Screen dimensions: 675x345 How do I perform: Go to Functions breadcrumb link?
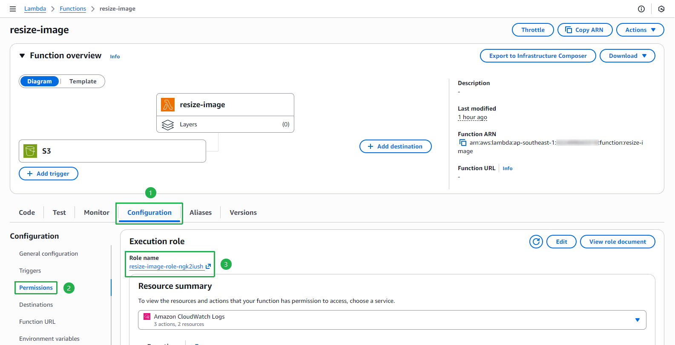coord(73,9)
